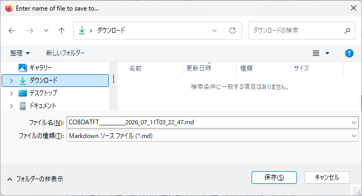362x196 pixels.
Task: Expand the ダウンロード tree node
Action: (x=11, y=81)
